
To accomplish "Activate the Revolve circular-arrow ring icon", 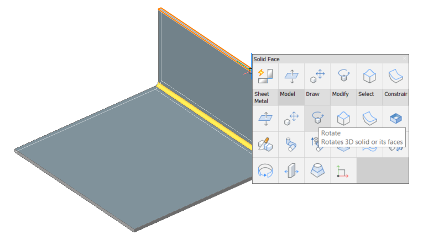I will click(265, 170).
